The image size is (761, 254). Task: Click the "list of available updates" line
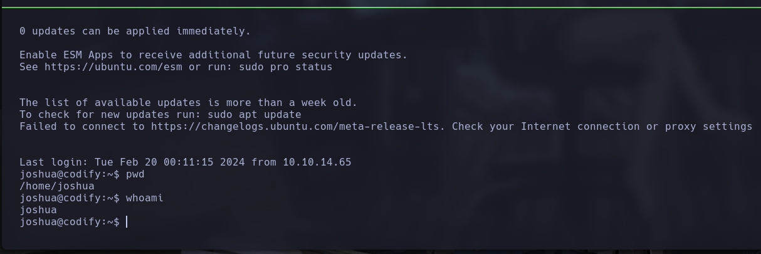[188, 103]
